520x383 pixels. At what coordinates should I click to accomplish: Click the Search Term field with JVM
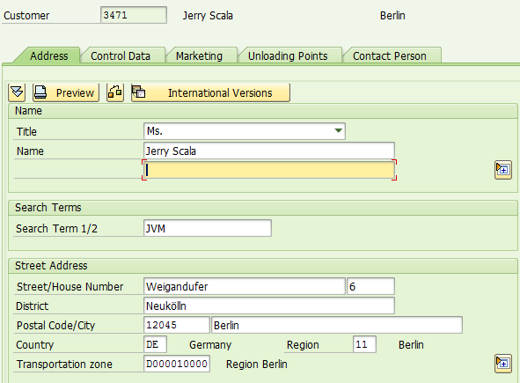[x=208, y=228]
